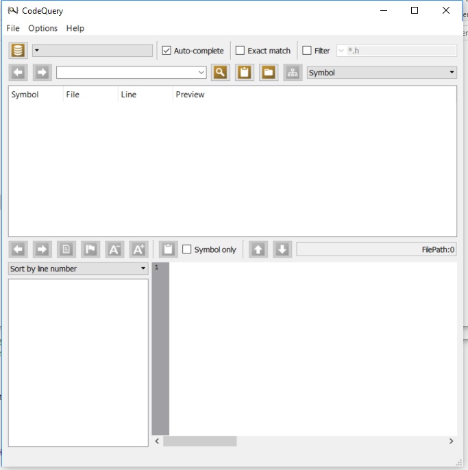Open the Symbol query type dropdown

tap(382, 73)
